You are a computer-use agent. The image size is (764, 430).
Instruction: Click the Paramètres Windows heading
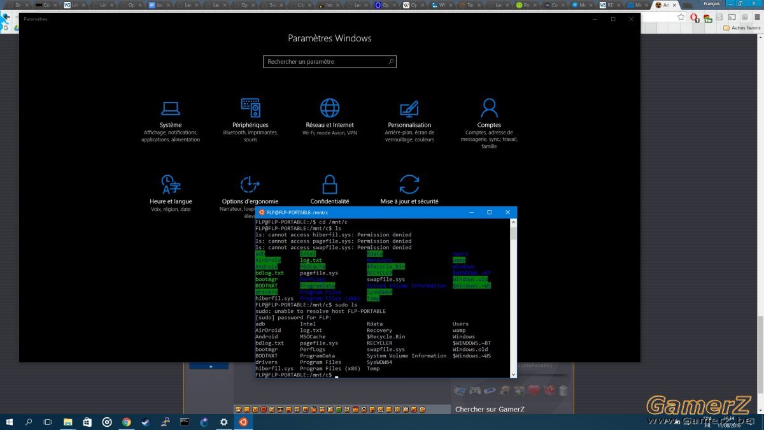pyautogui.click(x=330, y=38)
